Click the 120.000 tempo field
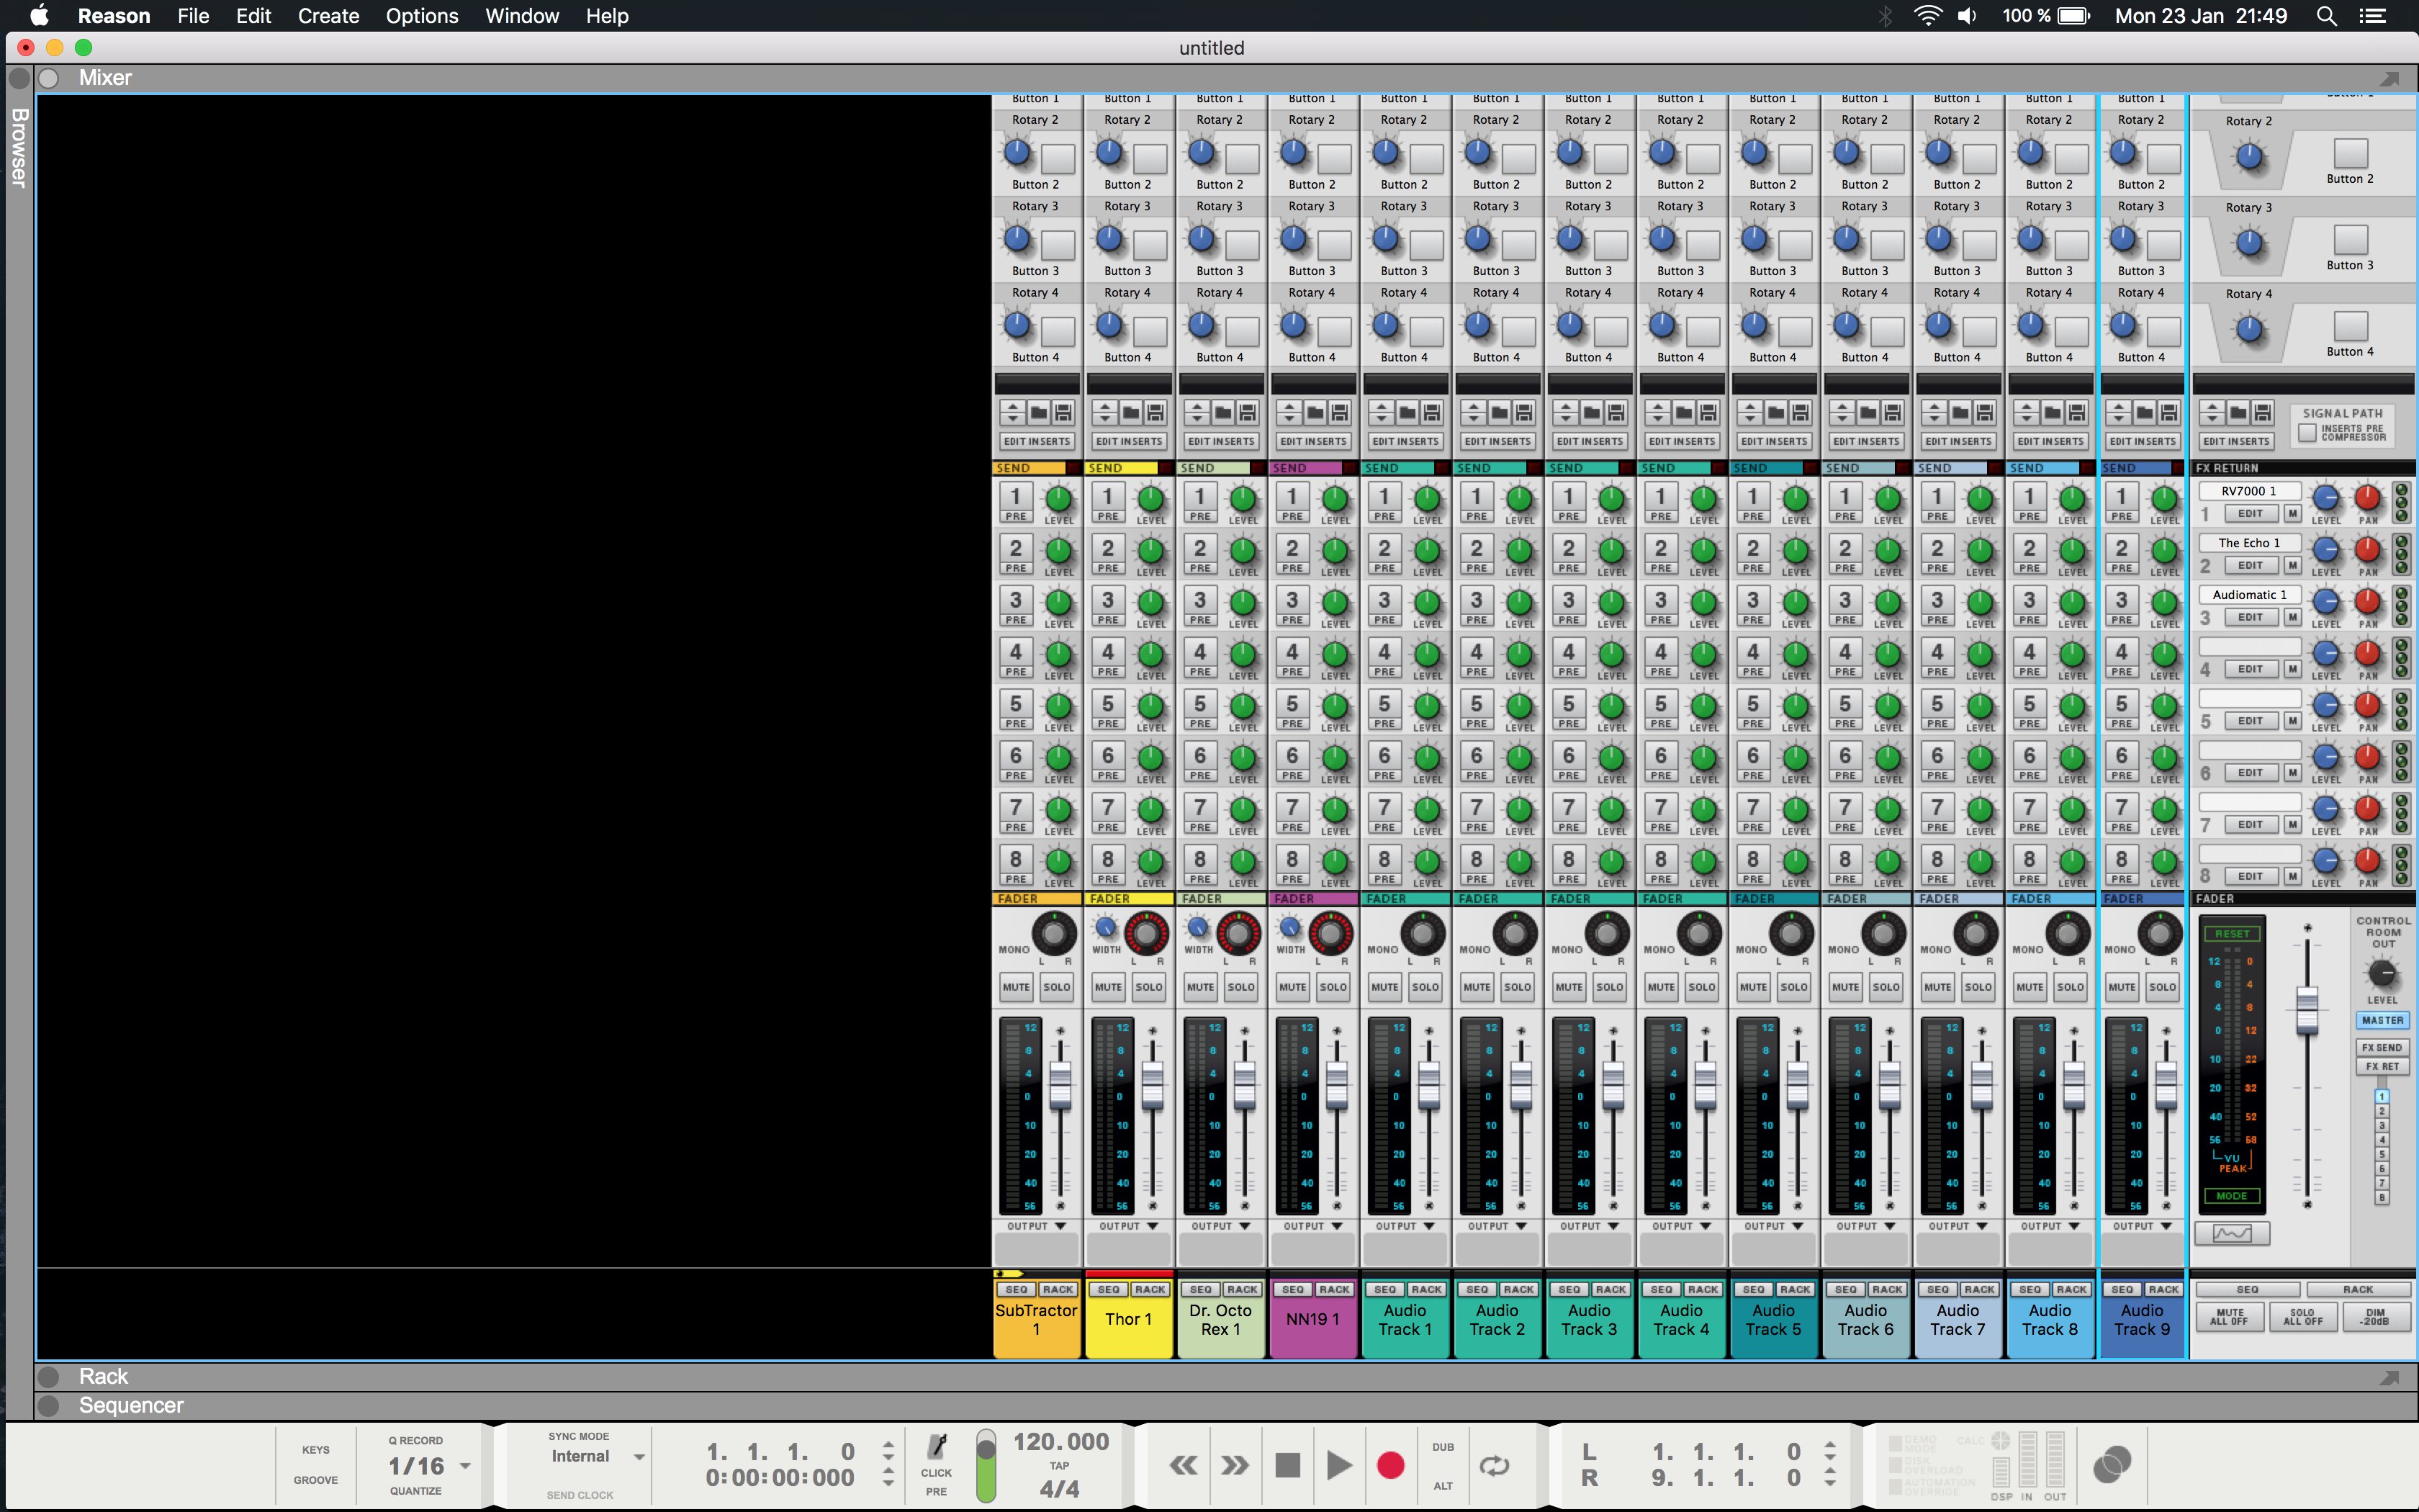 coord(1060,1441)
